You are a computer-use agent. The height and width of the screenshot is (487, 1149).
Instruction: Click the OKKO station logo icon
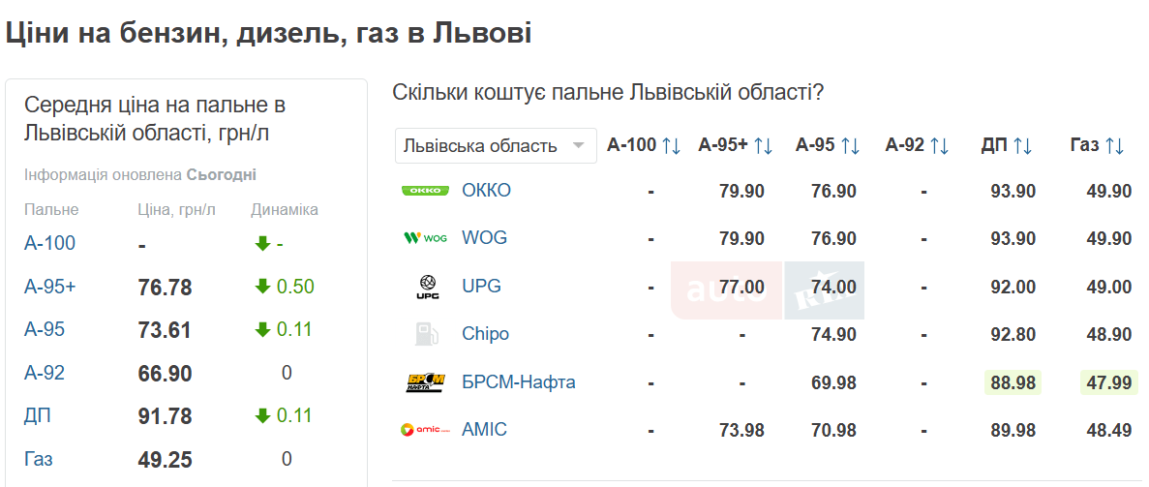pyautogui.click(x=425, y=191)
